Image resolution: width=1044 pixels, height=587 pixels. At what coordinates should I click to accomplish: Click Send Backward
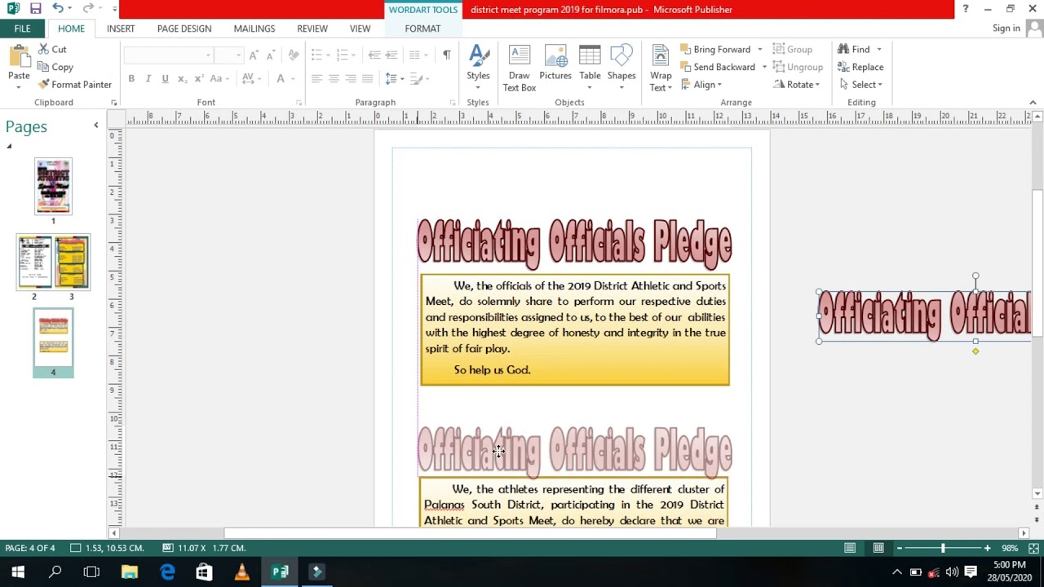pyautogui.click(x=718, y=67)
